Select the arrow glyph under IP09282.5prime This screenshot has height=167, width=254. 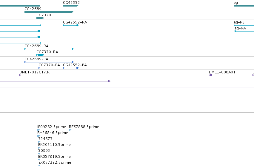click(x=39, y=130)
